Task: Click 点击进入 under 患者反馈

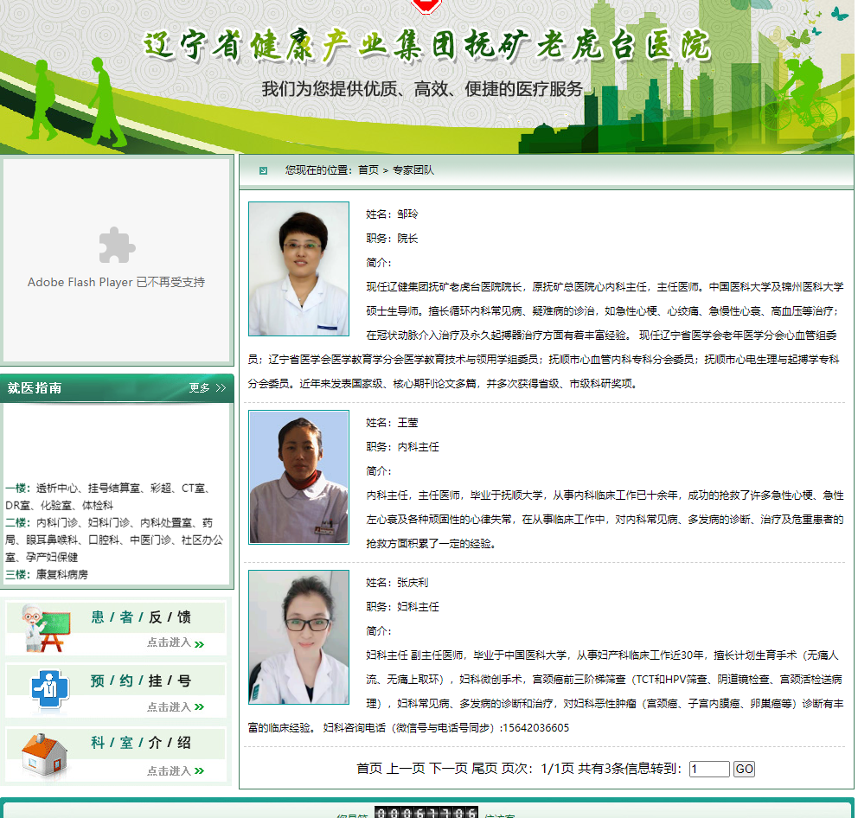Action: (x=169, y=642)
